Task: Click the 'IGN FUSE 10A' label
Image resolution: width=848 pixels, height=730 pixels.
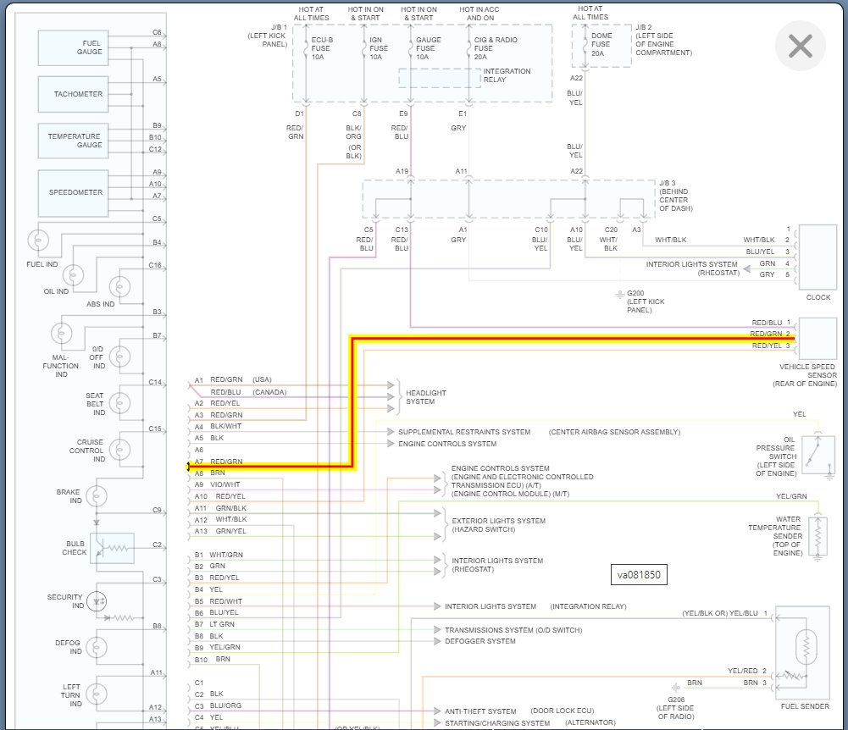Action: pos(379,48)
